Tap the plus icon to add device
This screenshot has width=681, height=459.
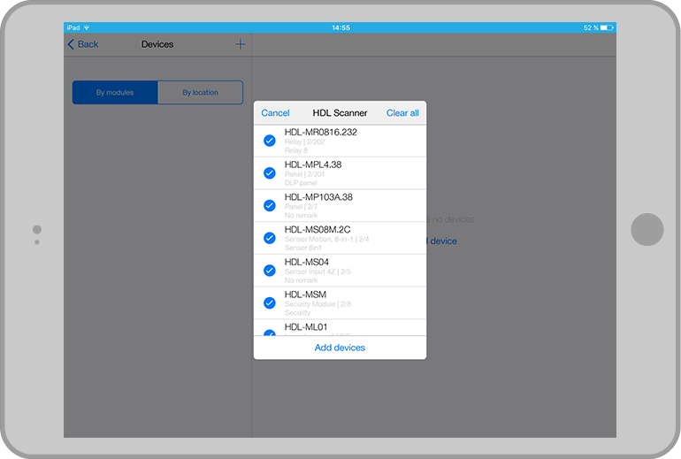click(x=240, y=44)
